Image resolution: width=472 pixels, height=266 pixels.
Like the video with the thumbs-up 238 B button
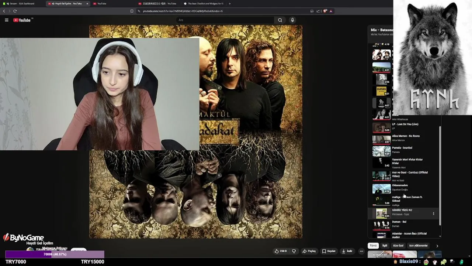tap(281, 251)
